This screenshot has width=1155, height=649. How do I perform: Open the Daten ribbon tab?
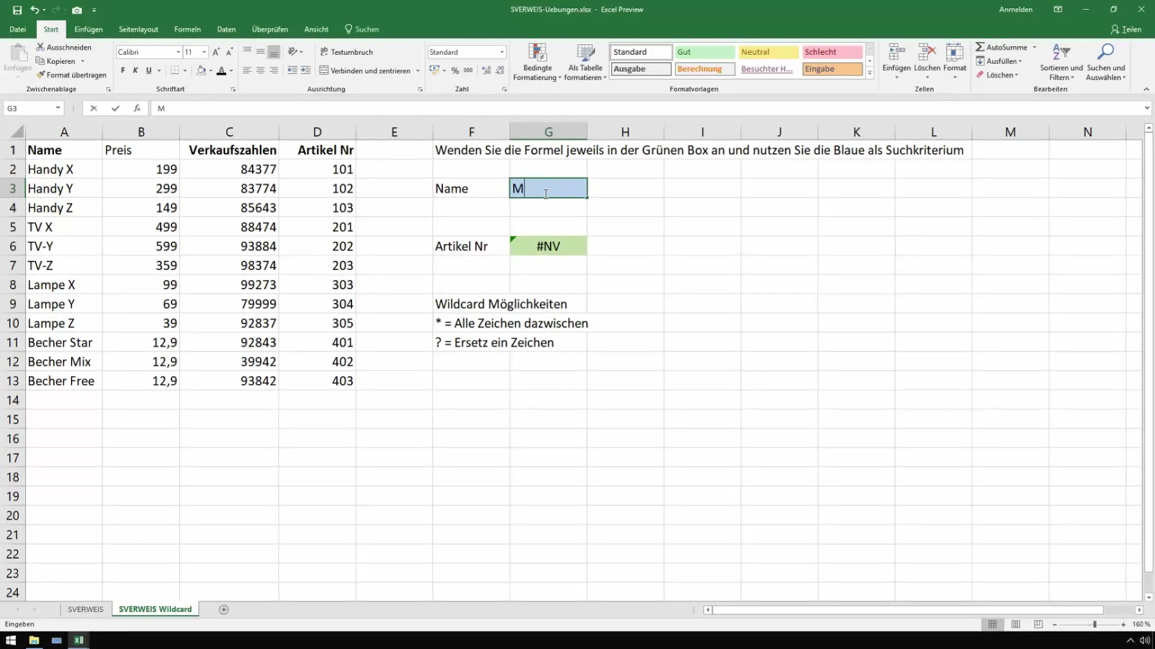click(x=226, y=29)
